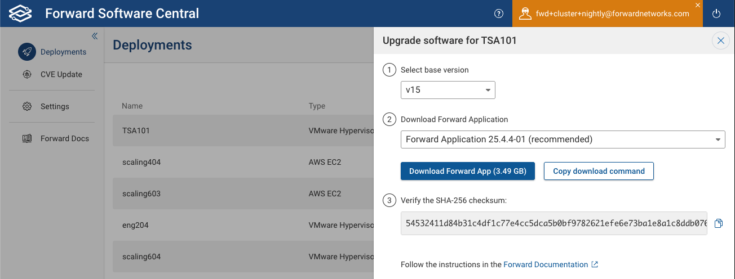
Task: Click the CVE Update icon
Action: click(x=27, y=74)
